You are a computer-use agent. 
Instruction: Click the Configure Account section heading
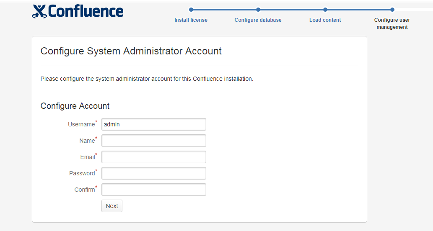pyautogui.click(x=75, y=106)
